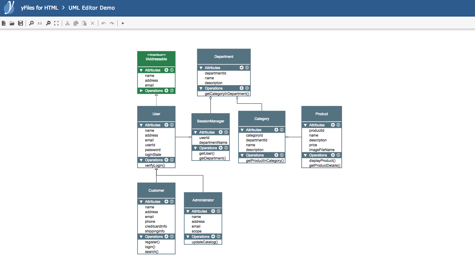Click the open file folder icon

click(x=12, y=23)
